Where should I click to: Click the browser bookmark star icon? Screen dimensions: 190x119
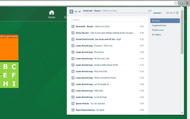[176, 3]
